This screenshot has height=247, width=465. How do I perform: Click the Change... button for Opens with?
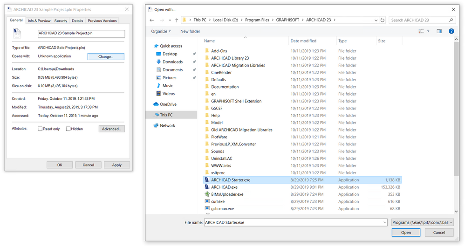[x=106, y=57]
